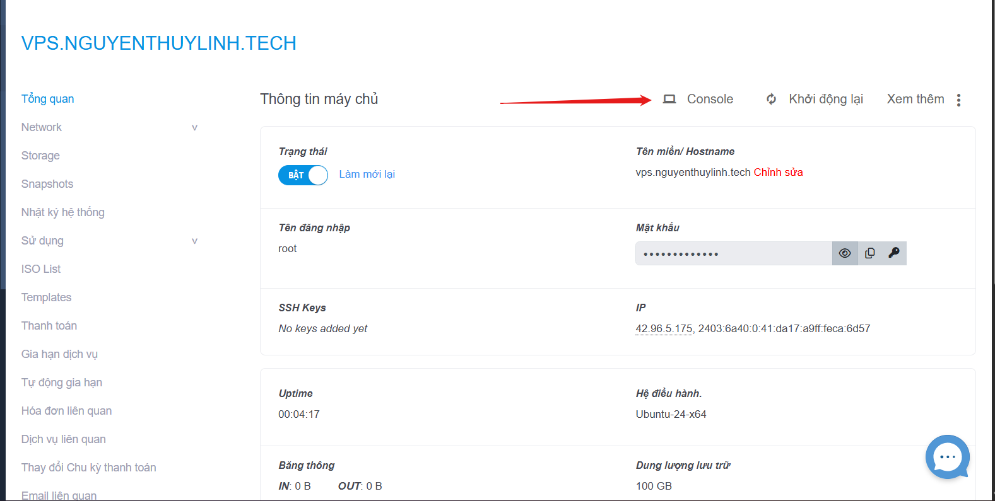Open the Console button
The width and height of the screenshot is (995, 501).
698,99
